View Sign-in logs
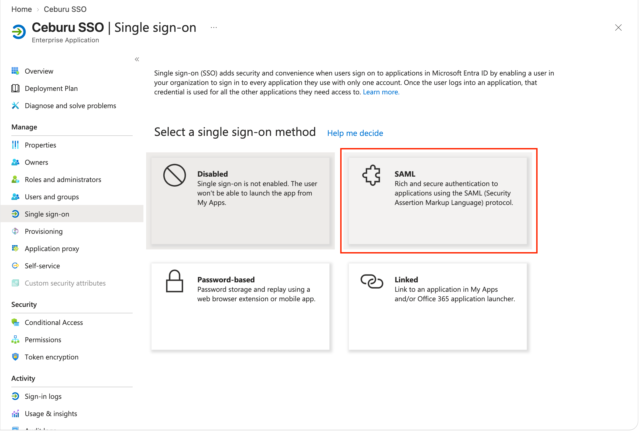 [72, 397]
